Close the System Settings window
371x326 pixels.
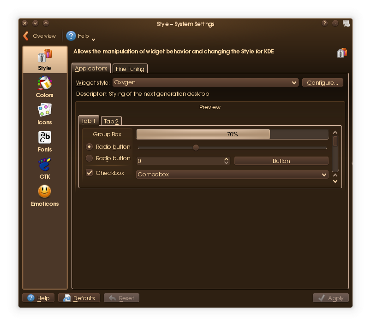coord(24,23)
